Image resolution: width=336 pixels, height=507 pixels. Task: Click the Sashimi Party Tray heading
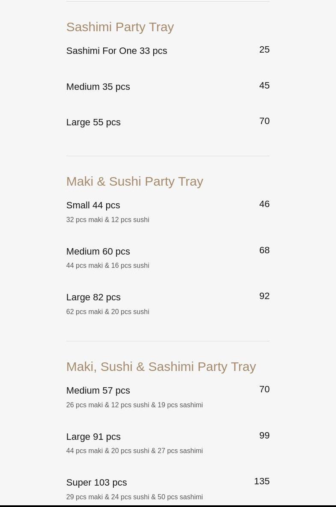[120, 27]
